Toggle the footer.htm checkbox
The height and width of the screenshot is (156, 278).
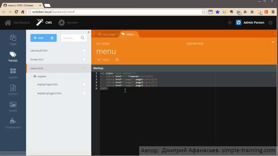point(84,59)
